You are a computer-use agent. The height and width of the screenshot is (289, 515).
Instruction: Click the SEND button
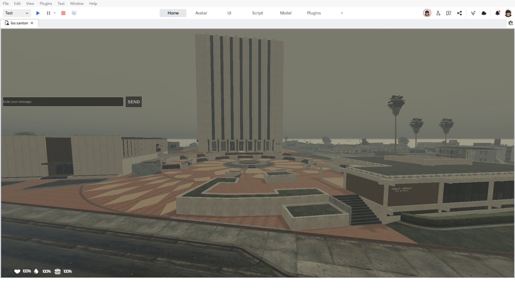pyautogui.click(x=134, y=102)
